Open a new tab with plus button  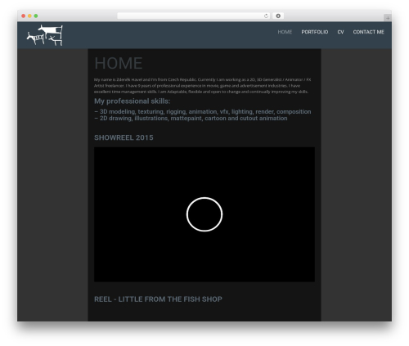click(x=388, y=18)
